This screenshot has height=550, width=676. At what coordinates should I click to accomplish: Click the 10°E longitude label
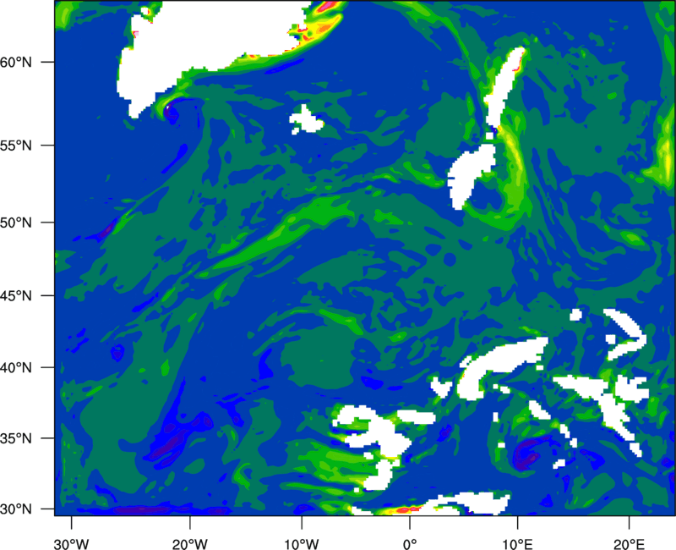(x=517, y=544)
